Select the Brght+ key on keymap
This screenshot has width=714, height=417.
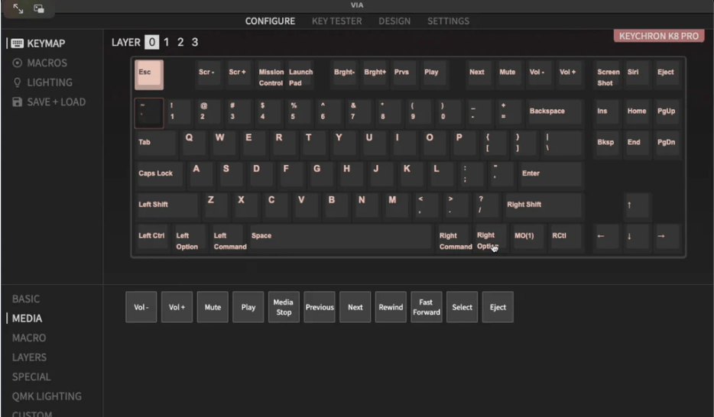(x=375, y=75)
